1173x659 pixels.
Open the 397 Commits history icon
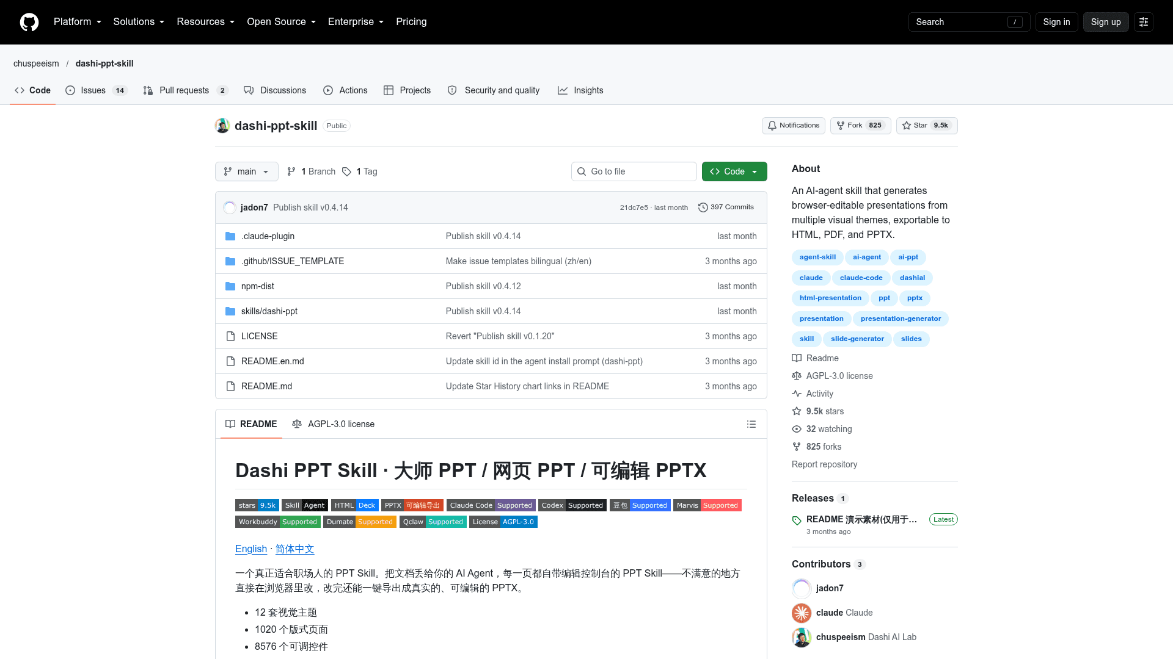click(x=703, y=207)
